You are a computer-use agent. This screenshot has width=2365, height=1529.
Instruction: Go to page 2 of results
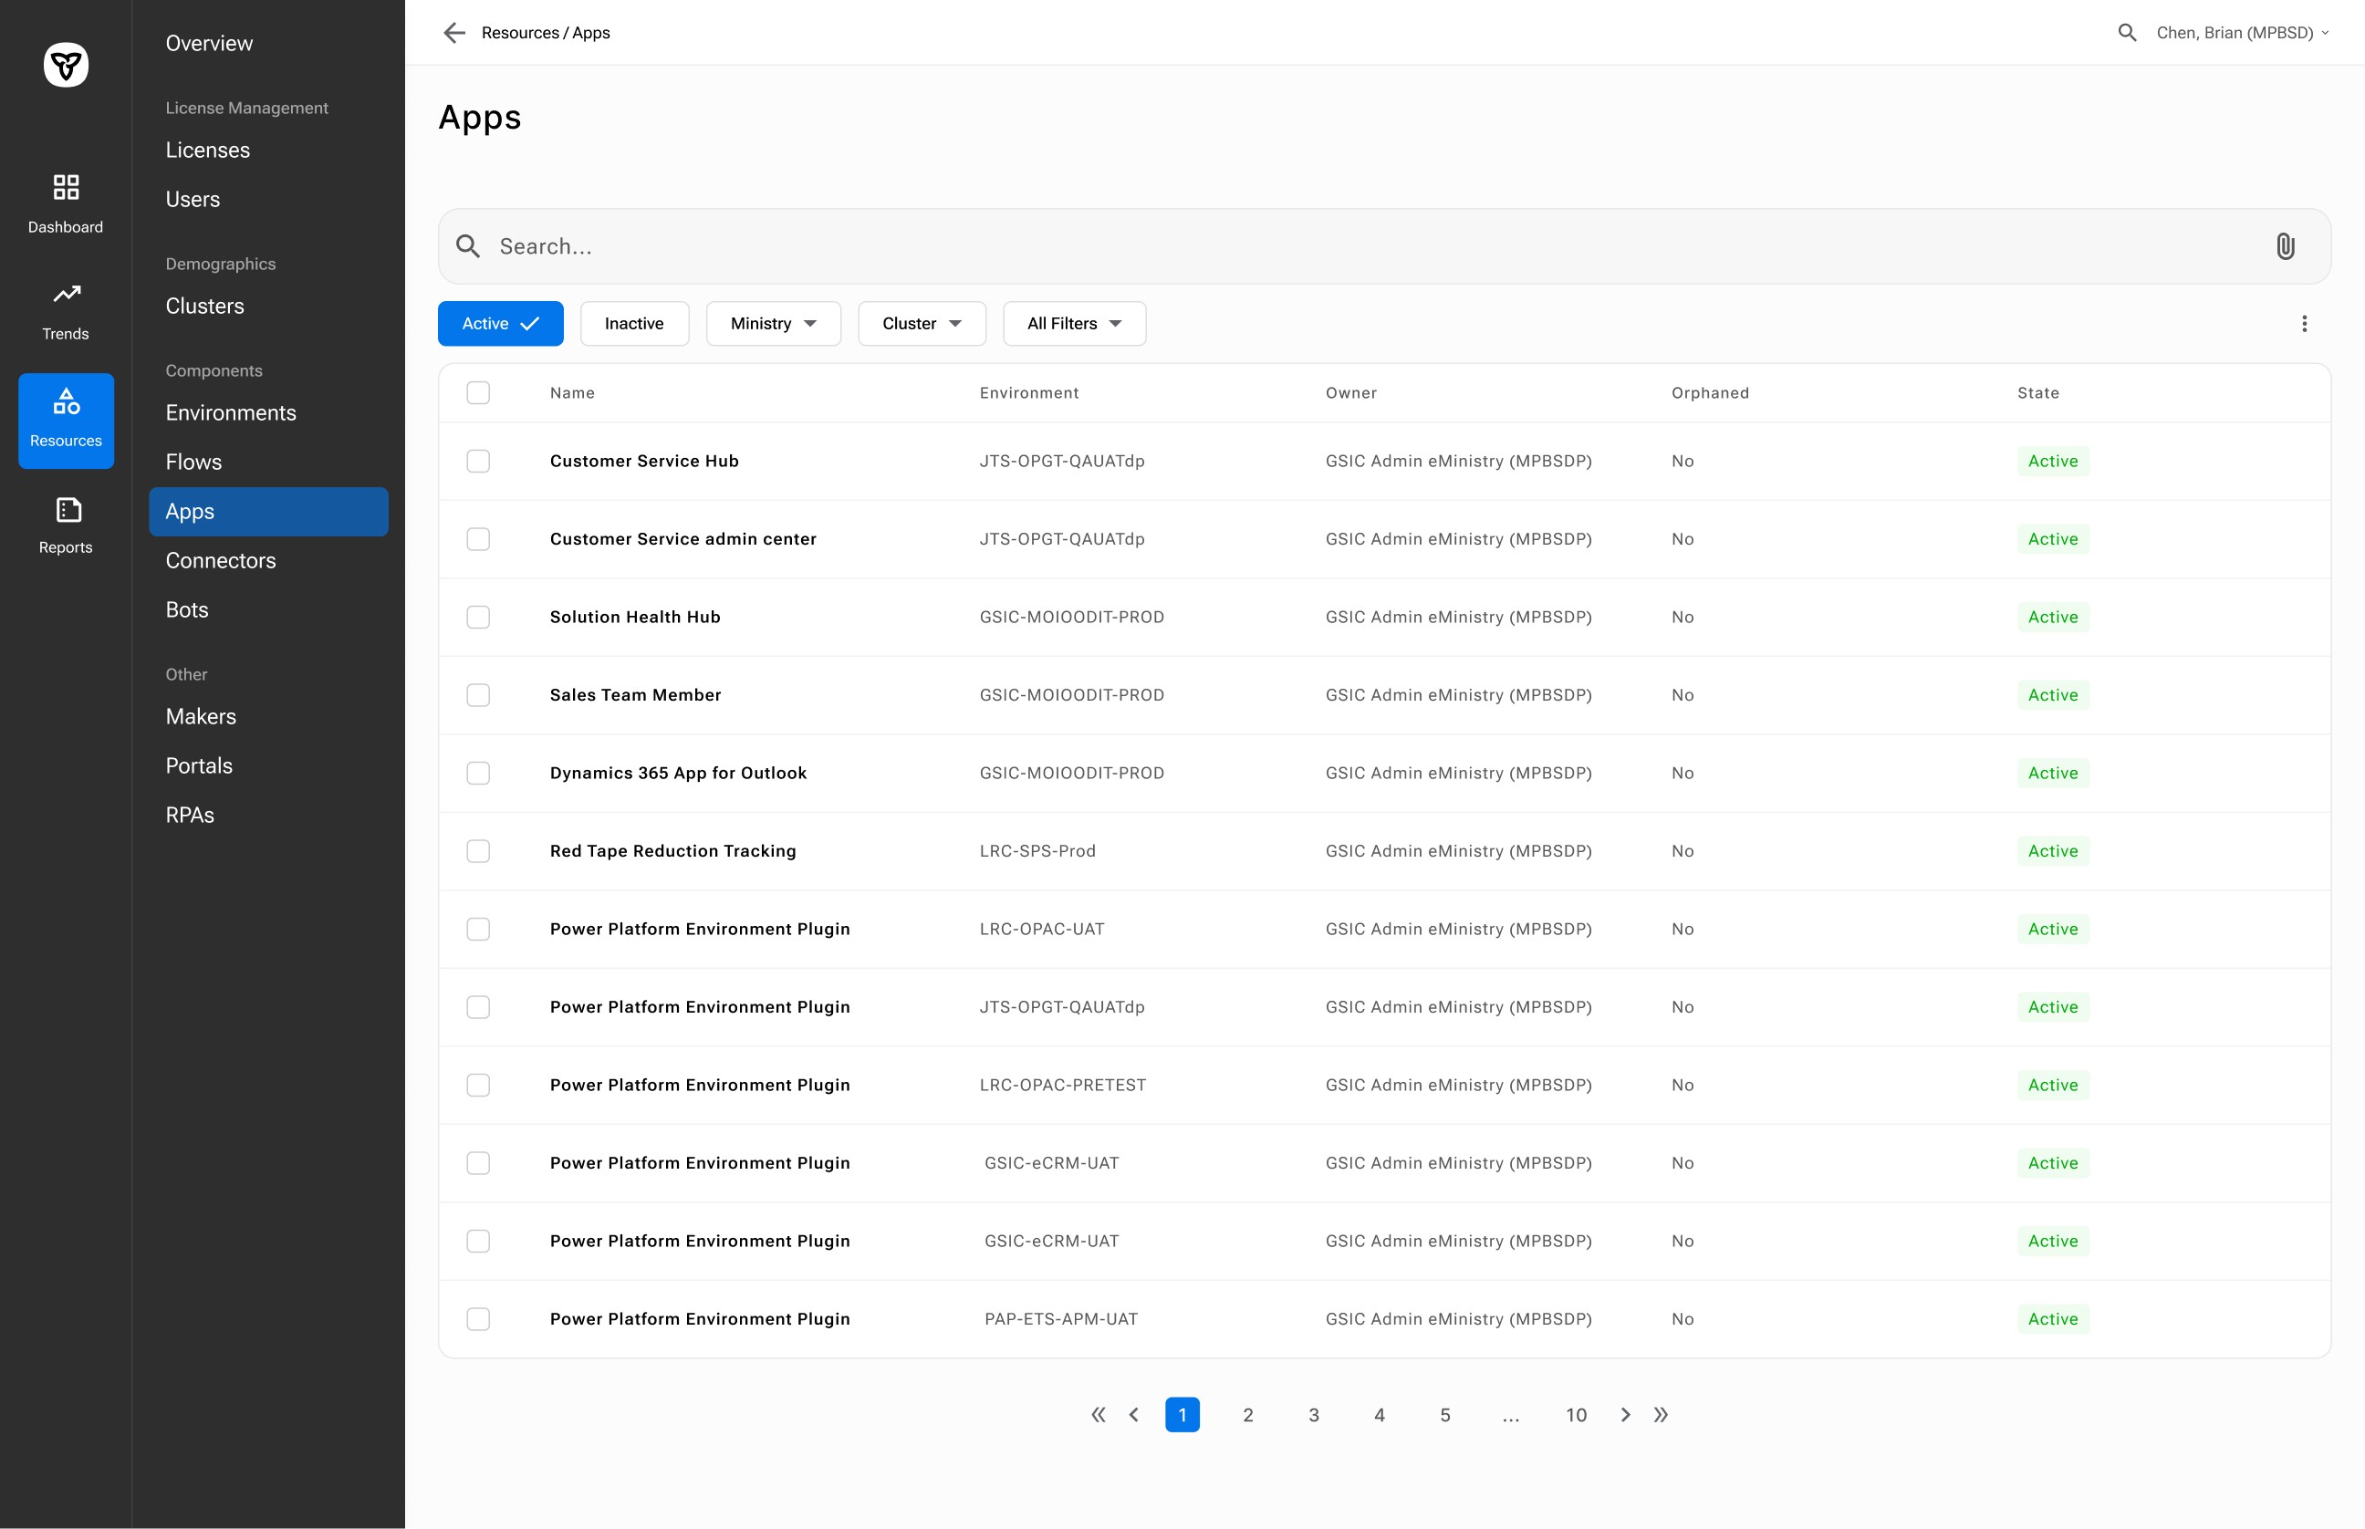coord(1248,1415)
